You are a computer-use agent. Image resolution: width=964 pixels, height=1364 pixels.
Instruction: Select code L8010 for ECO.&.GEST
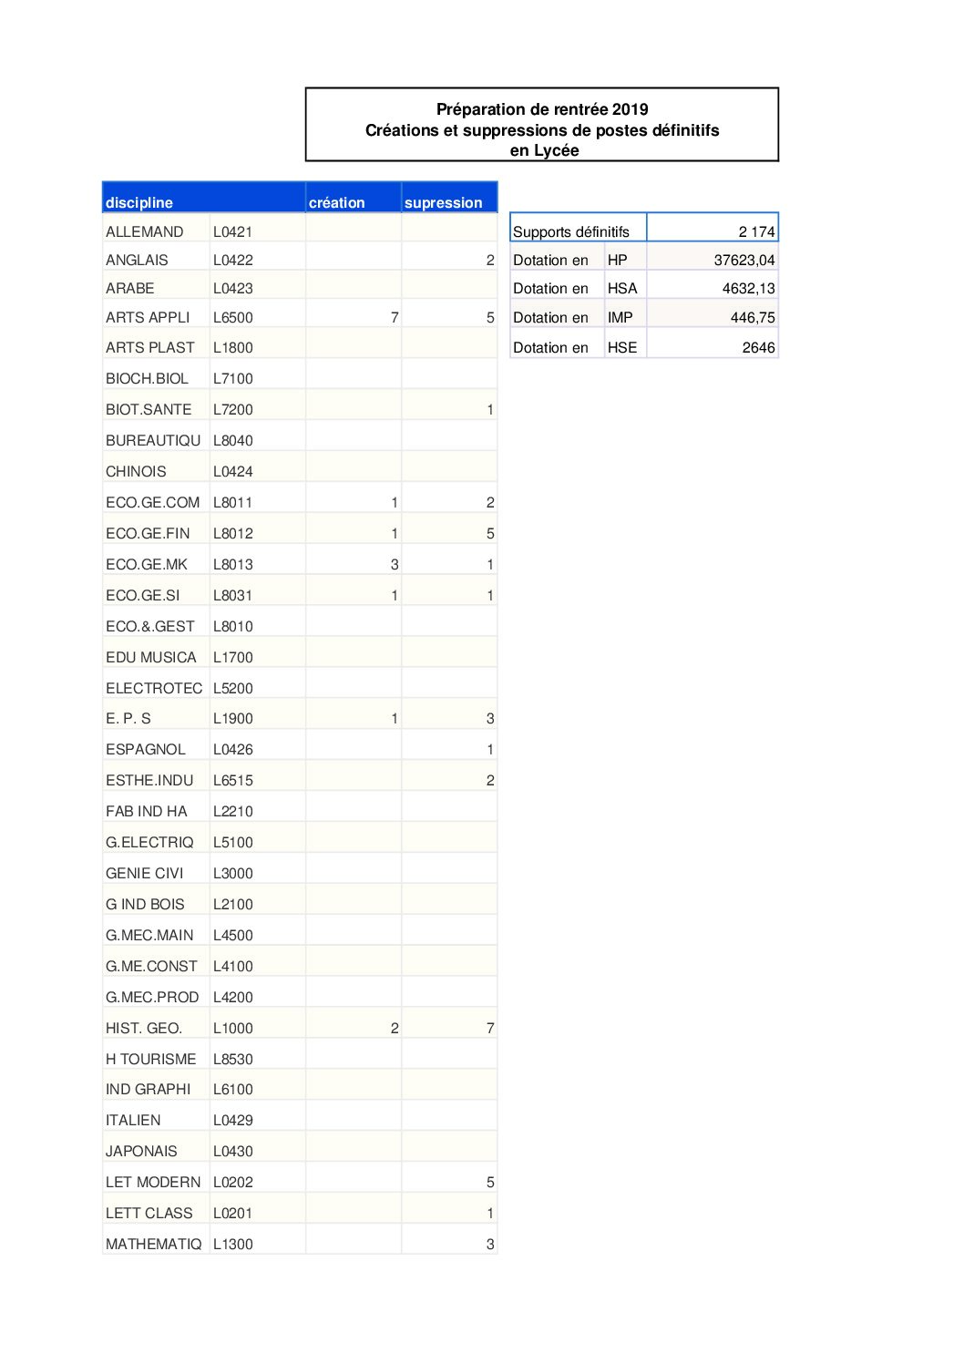(x=258, y=622)
